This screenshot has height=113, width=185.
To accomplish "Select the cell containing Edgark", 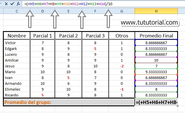I will (x=17, y=49).
